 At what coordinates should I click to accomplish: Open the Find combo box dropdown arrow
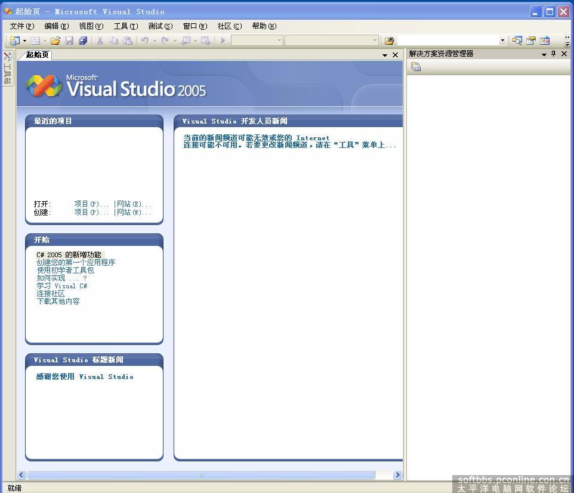[x=502, y=41]
